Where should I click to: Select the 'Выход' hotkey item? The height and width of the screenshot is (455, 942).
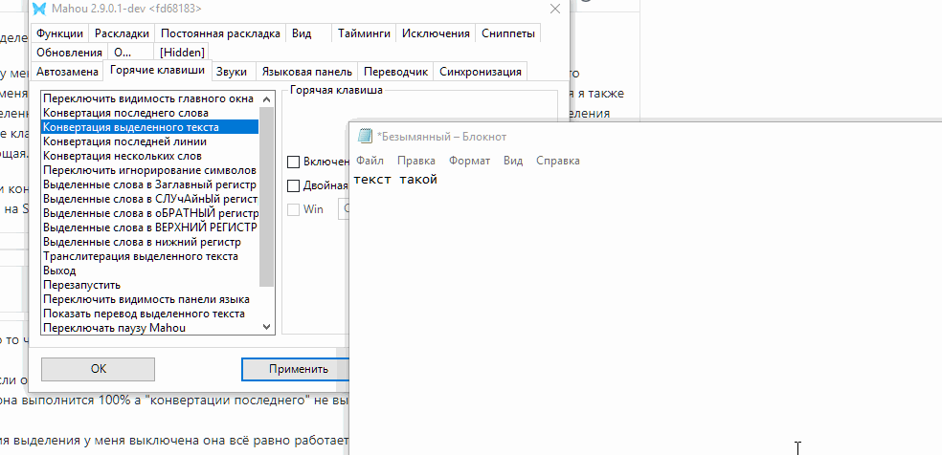coord(149,271)
